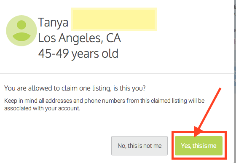Click the divider line above the buttons
The image size is (236, 163).
click(x=116, y=130)
